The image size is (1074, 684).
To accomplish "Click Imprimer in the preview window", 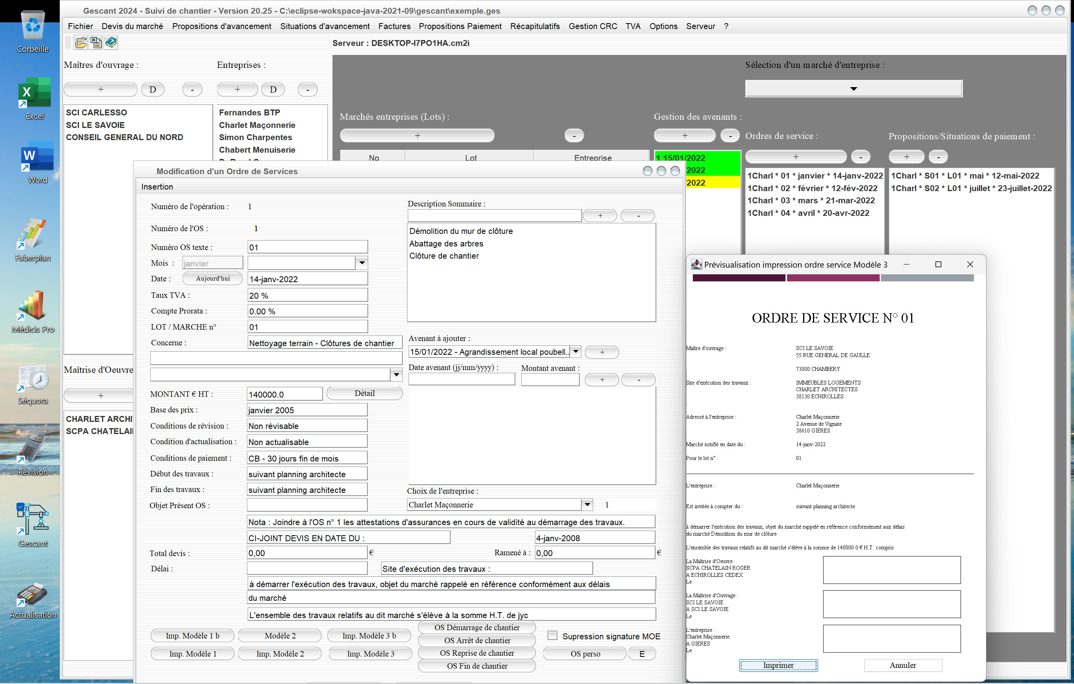I will point(778,665).
